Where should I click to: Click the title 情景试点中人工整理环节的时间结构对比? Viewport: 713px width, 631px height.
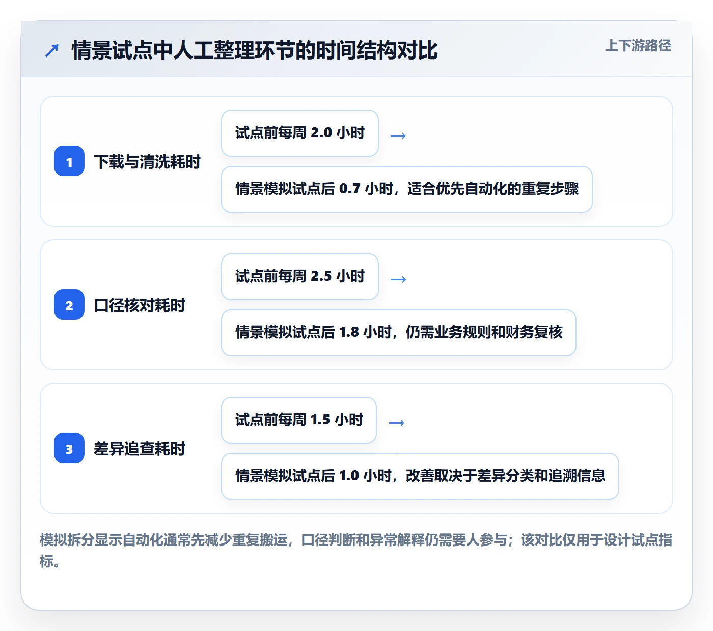tap(255, 50)
